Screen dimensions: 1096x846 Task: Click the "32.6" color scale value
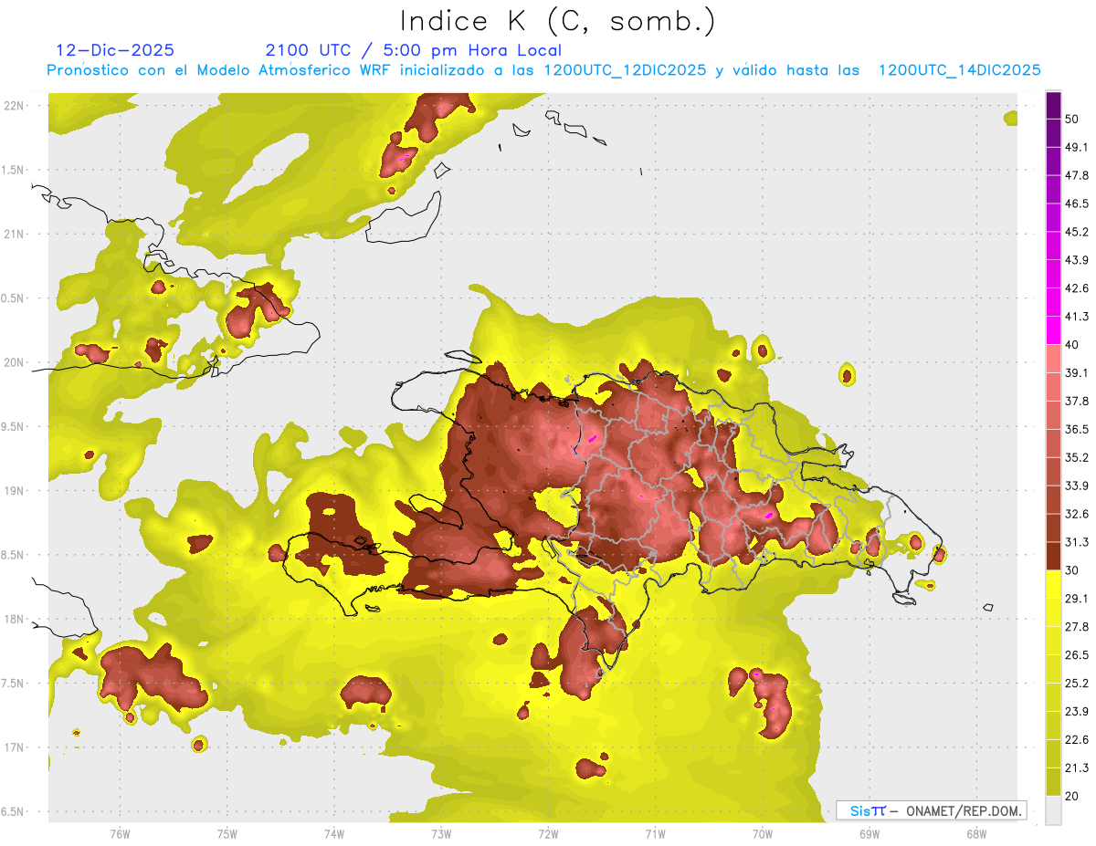coord(1077,514)
